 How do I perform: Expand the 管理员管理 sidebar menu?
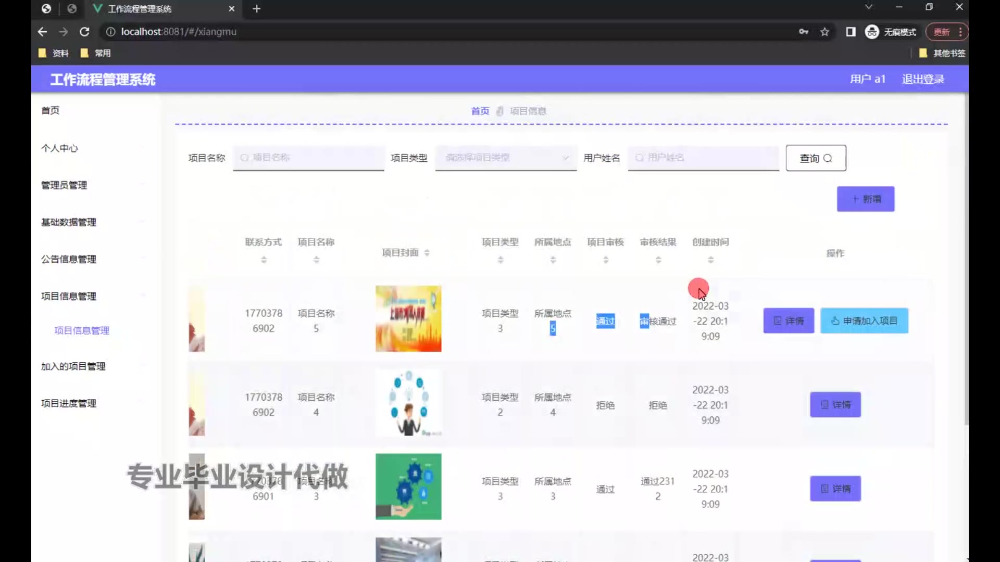(64, 185)
